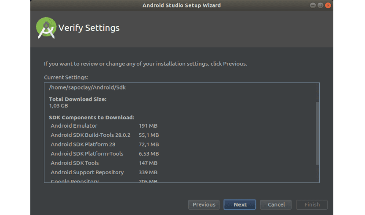Maximize the Setup Wizard window
The width and height of the screenshot is (365, 215).
320,5
